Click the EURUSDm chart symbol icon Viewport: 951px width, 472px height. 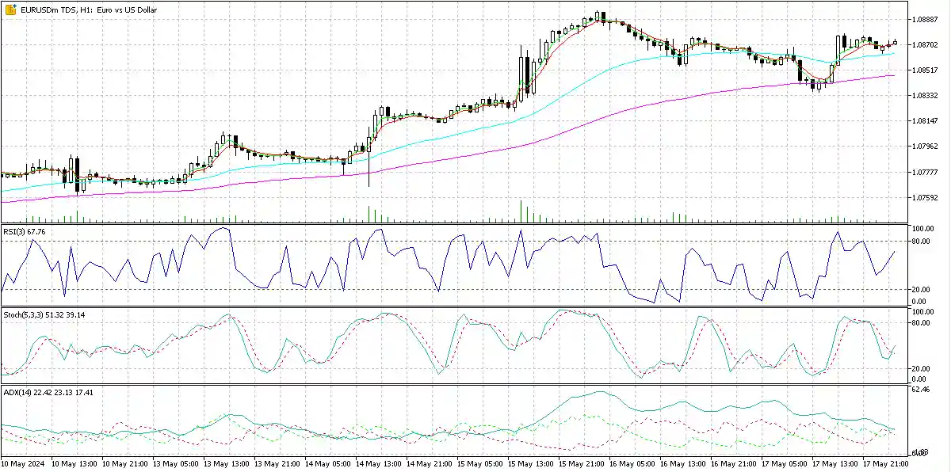[10, 8]
